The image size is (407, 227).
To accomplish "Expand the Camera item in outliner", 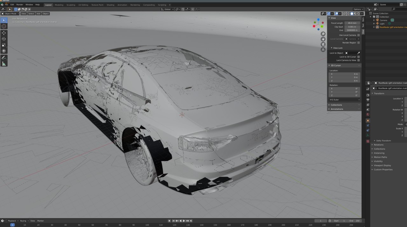I will pos(374,20).
